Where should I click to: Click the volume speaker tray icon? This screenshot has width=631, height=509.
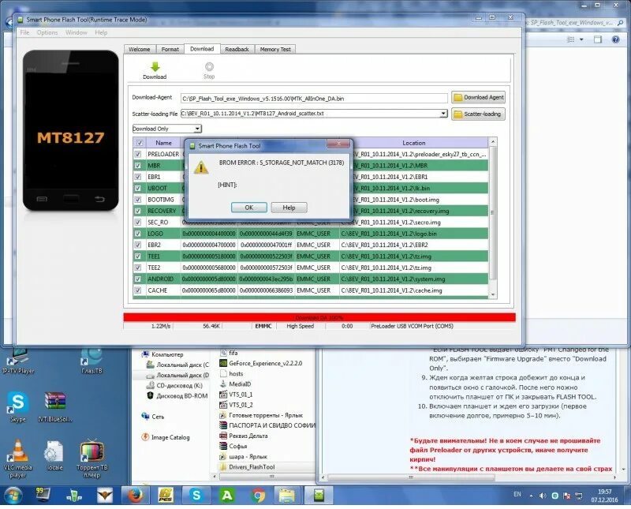[x=543, y=496]
